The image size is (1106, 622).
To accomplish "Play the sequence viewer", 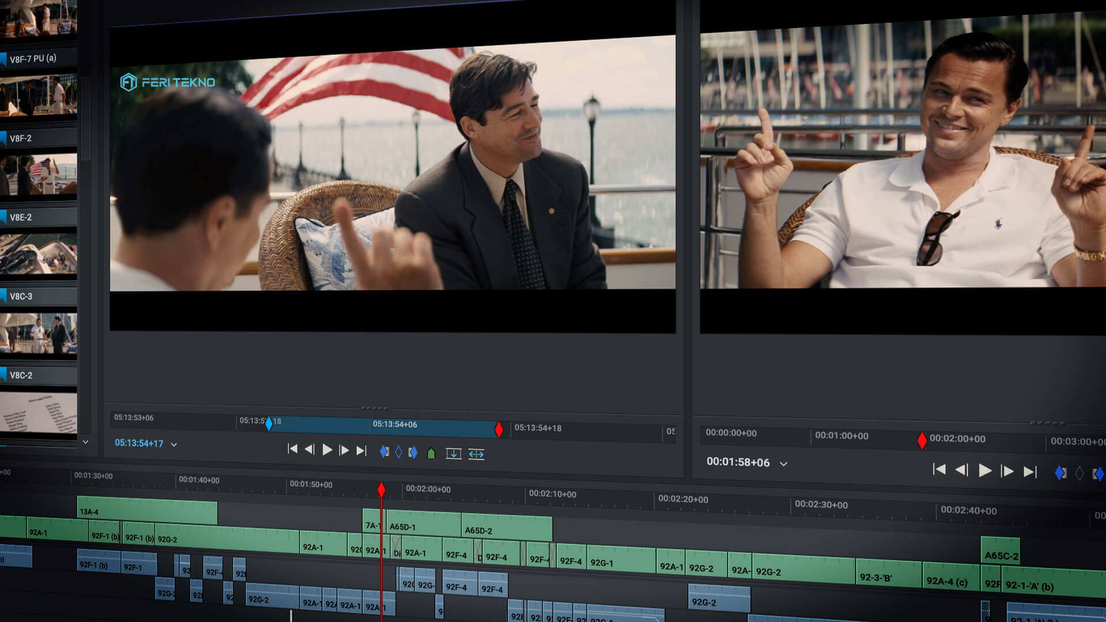I will click(985, 471).
